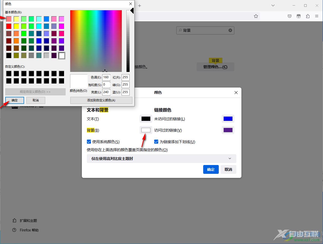323x244 pixels.
Task: Click the bookmark star icon in address bar
Action: click(256, 16)
